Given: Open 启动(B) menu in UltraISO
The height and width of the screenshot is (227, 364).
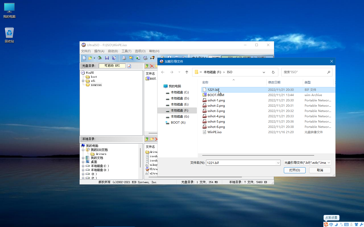Looking at the screenshot, I should [x=113, y=51].
